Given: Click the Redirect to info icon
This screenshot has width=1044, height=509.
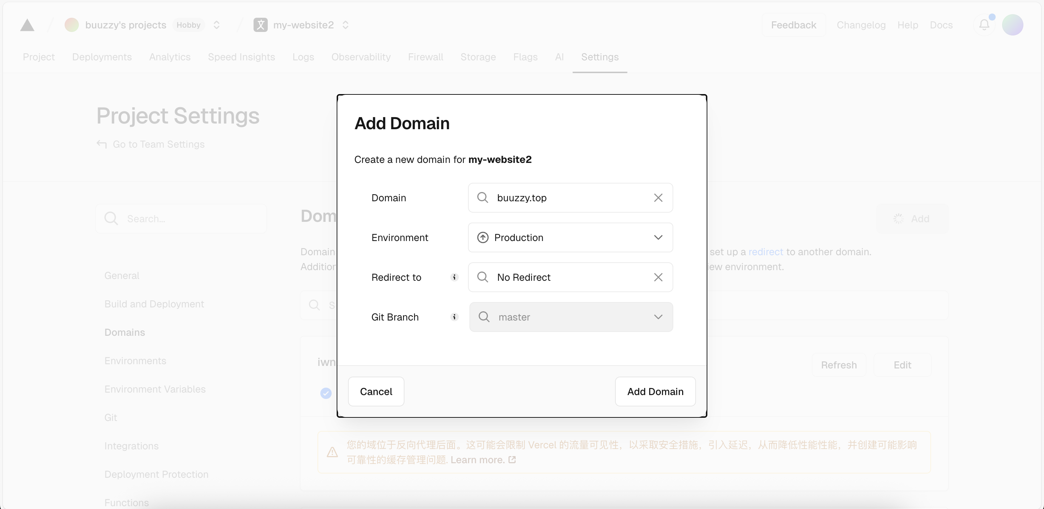Looking at the screenshot, I should tap(454, 277).
